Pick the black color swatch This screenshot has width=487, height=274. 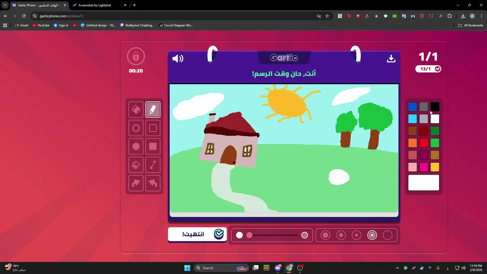point(435,107)
